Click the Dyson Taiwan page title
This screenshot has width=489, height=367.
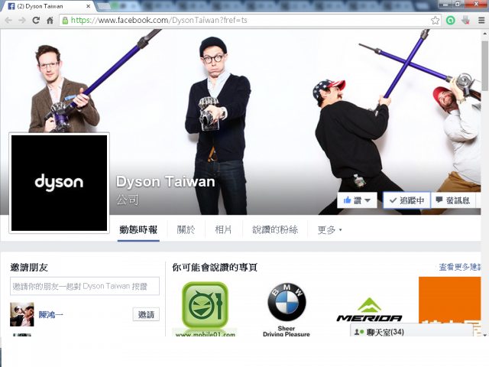166,182
